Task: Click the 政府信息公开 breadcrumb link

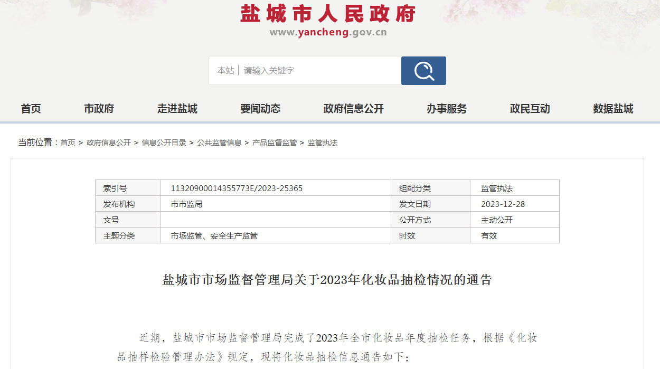Action: point(109,143)
